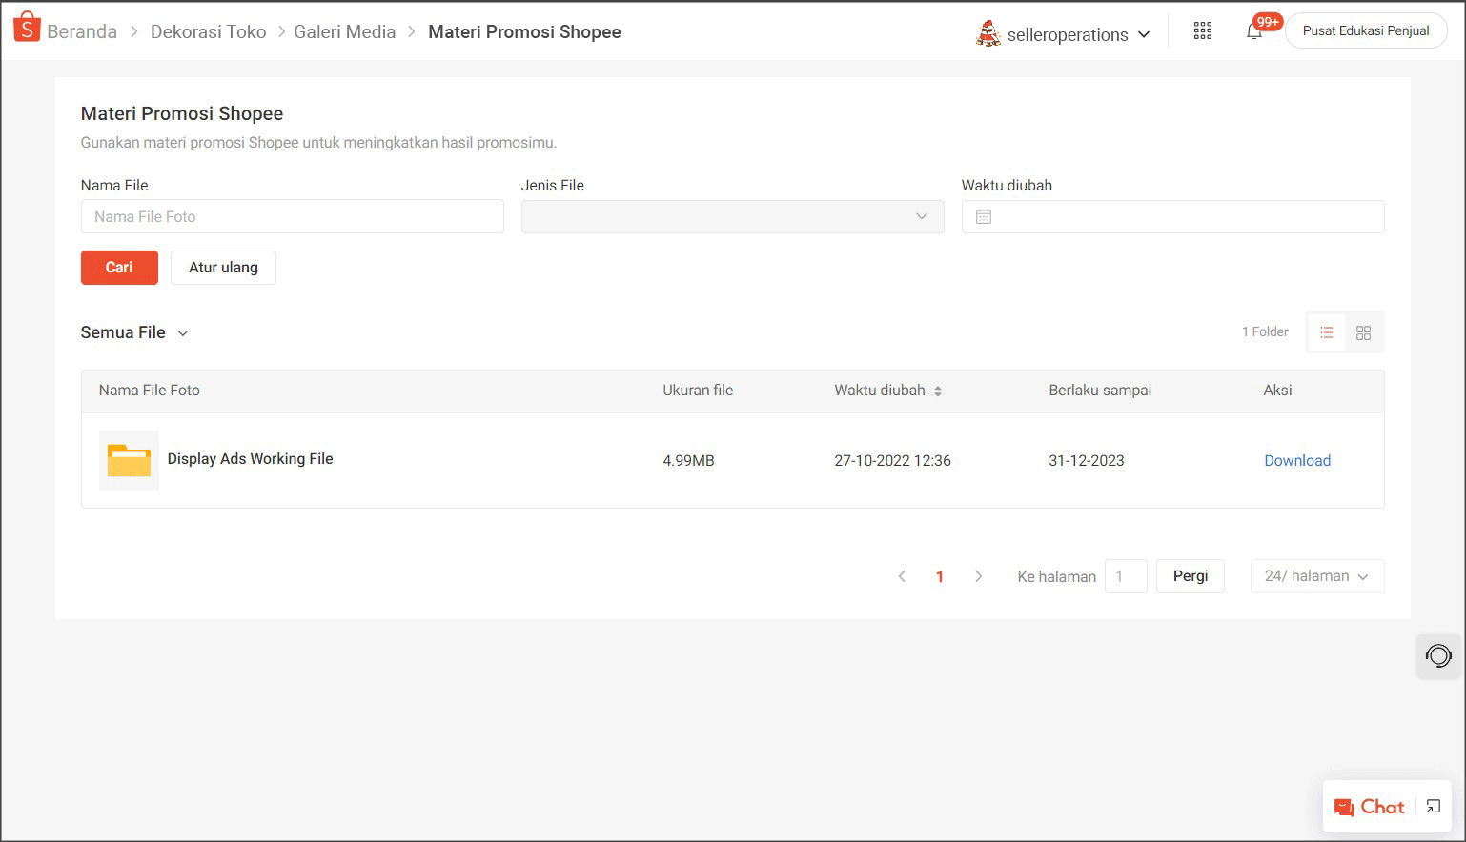Sort by Waktu diubah column arrows
The width and height of the screenshot is (1466, 842).
tap(938, 391)
